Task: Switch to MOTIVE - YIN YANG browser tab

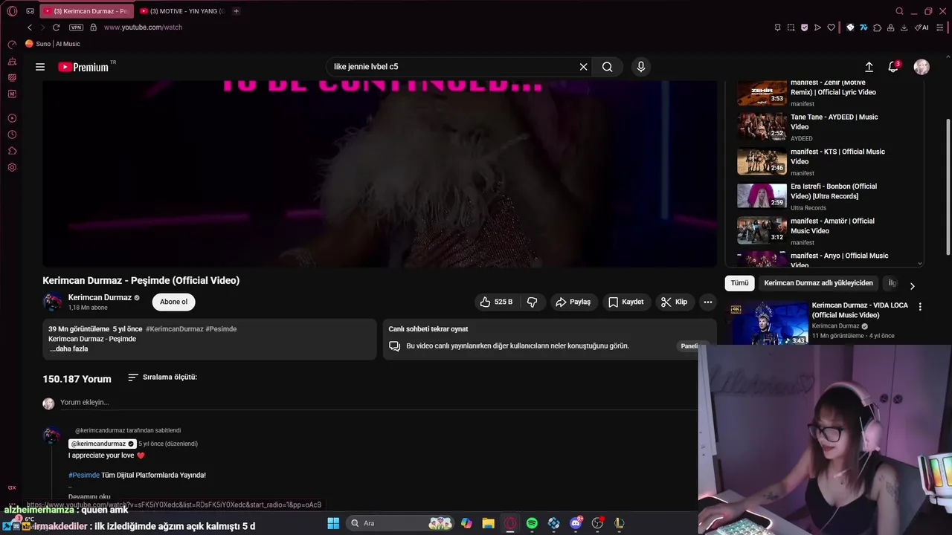Action: [182, 11]
